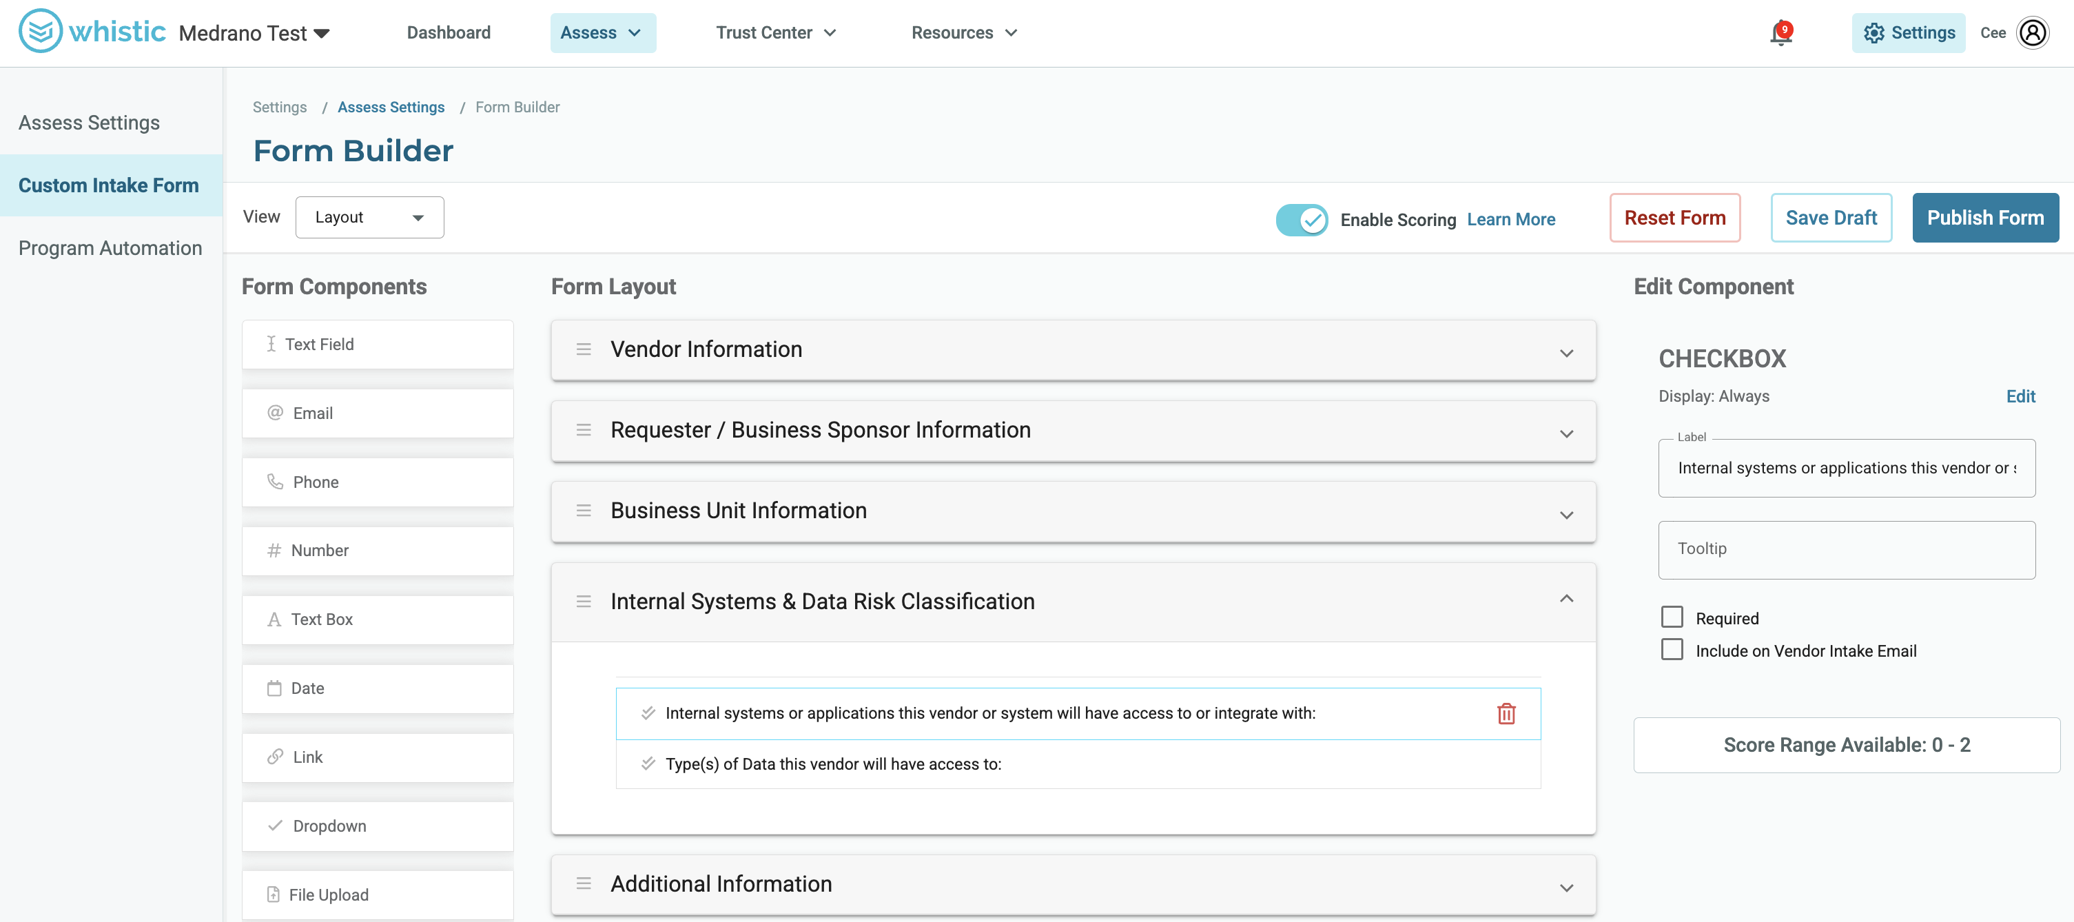Expand the Additional Information section
This screenshot has width=2074, height=922.
point(1566,888)
